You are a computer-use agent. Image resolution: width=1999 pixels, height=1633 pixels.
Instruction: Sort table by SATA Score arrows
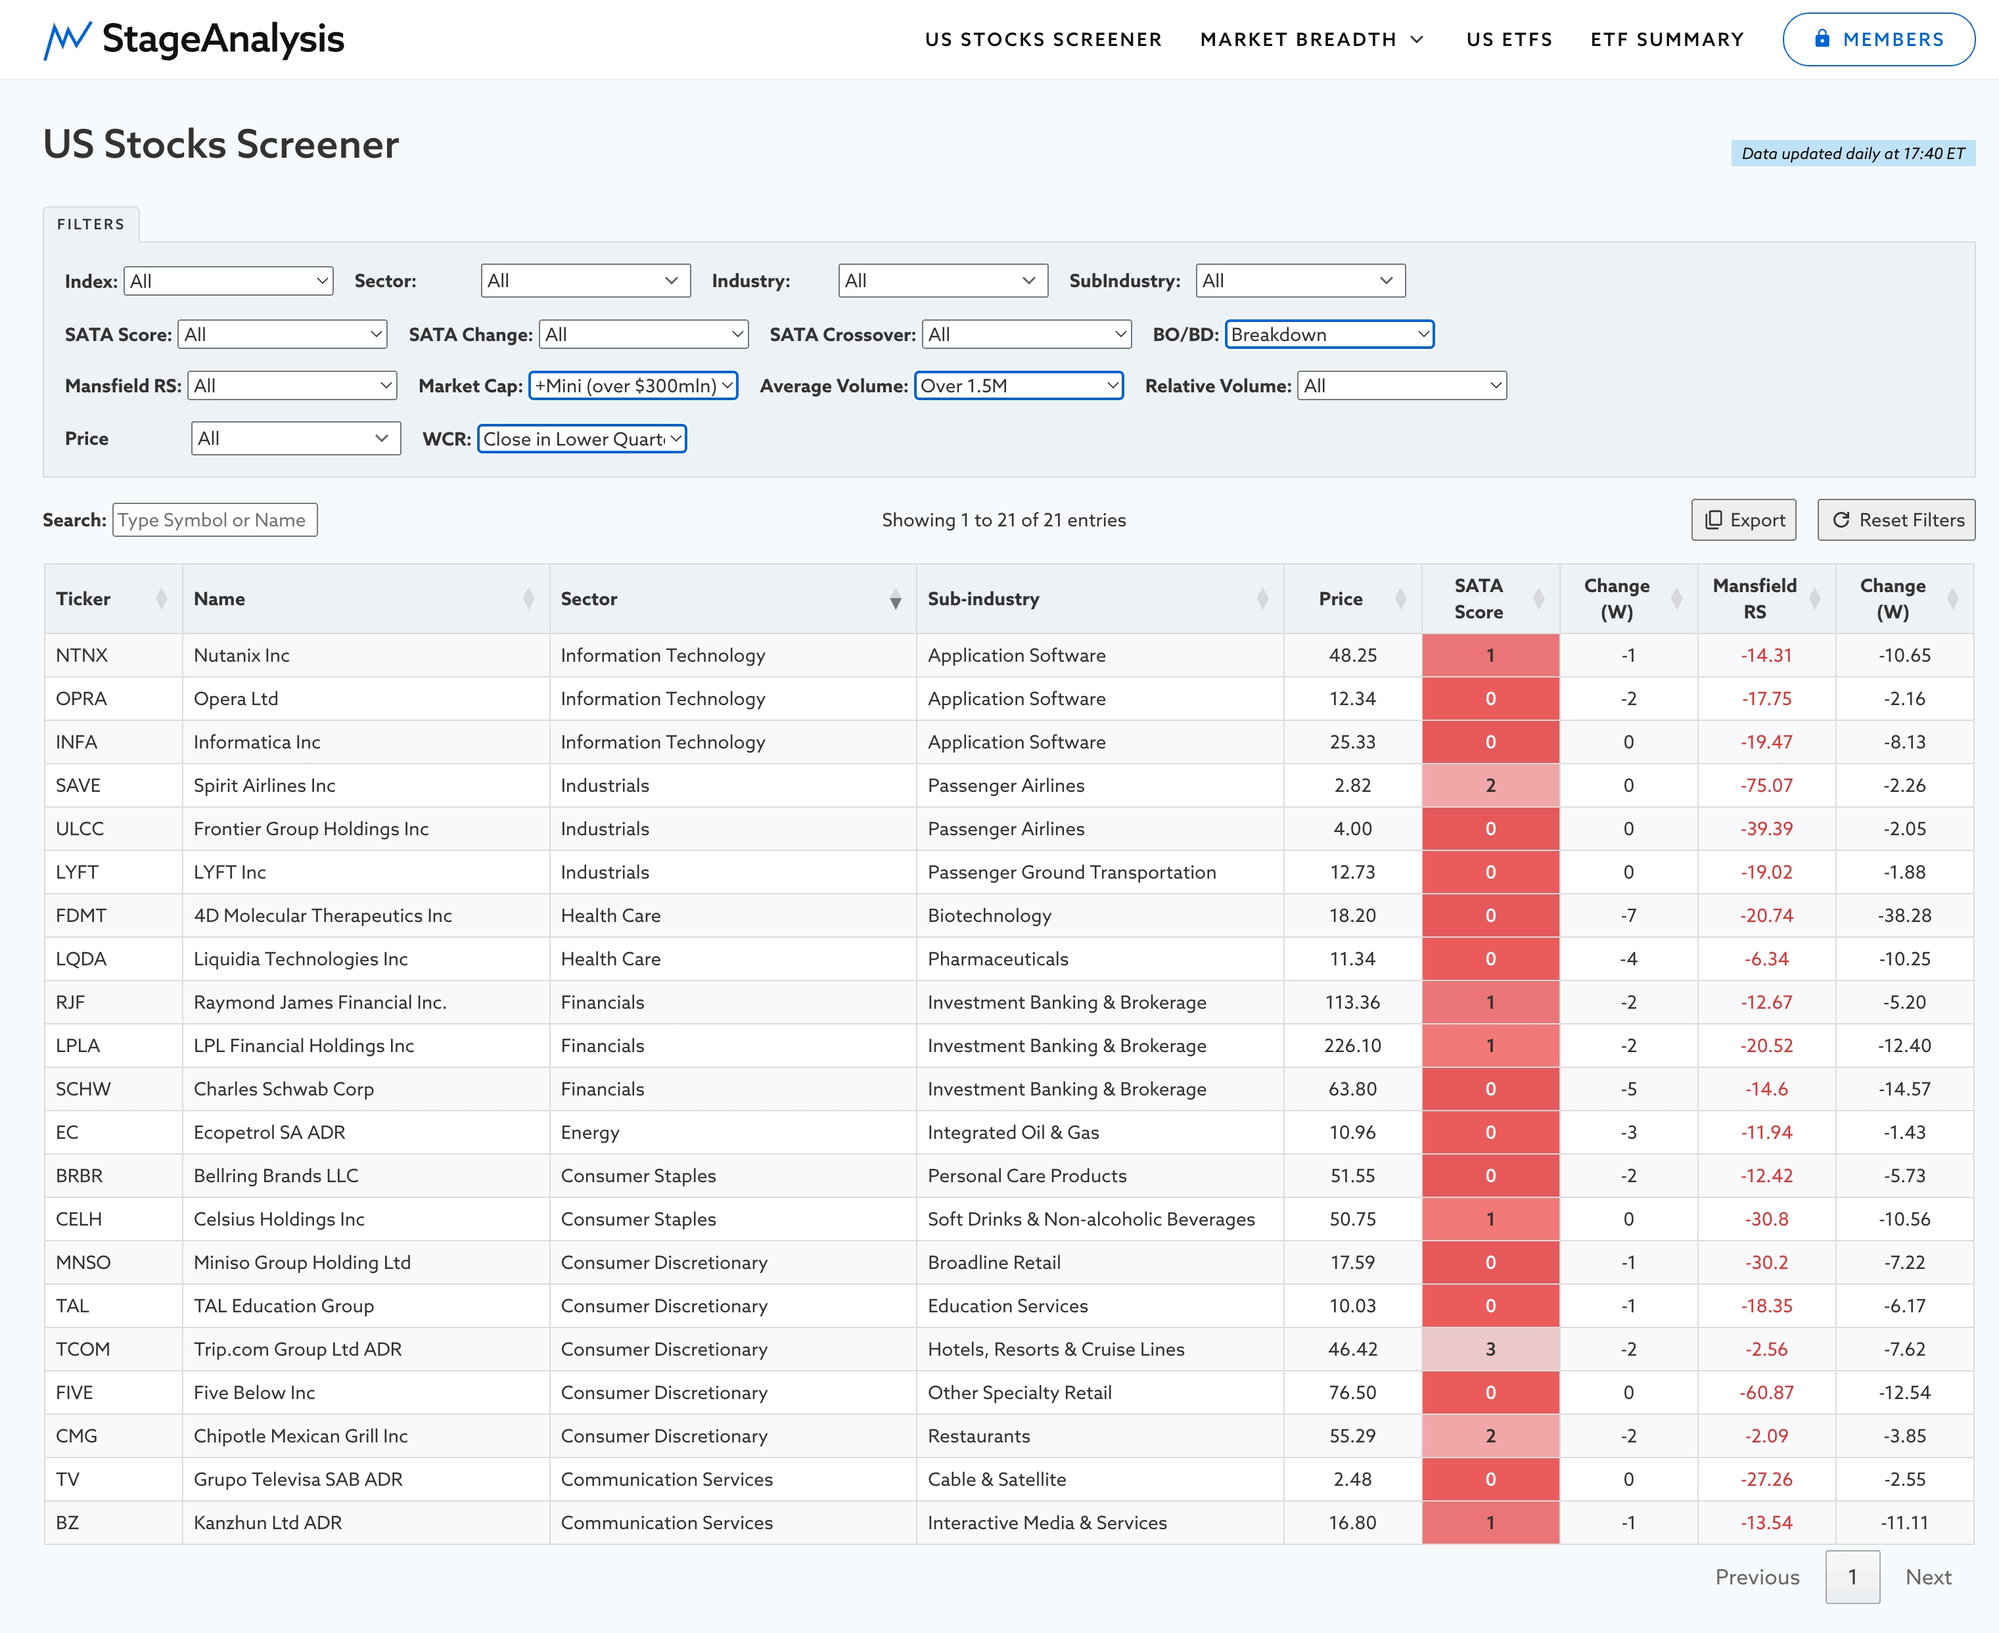(1538, 598)
